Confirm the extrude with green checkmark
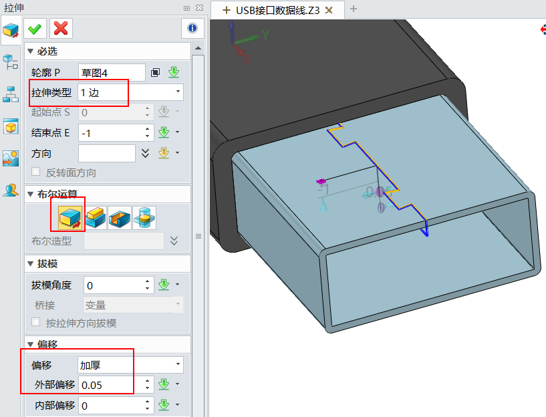 point(34,28)
